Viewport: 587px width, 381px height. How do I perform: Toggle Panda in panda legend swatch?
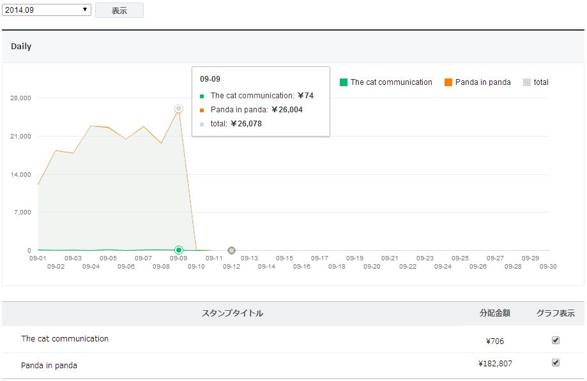448,82
